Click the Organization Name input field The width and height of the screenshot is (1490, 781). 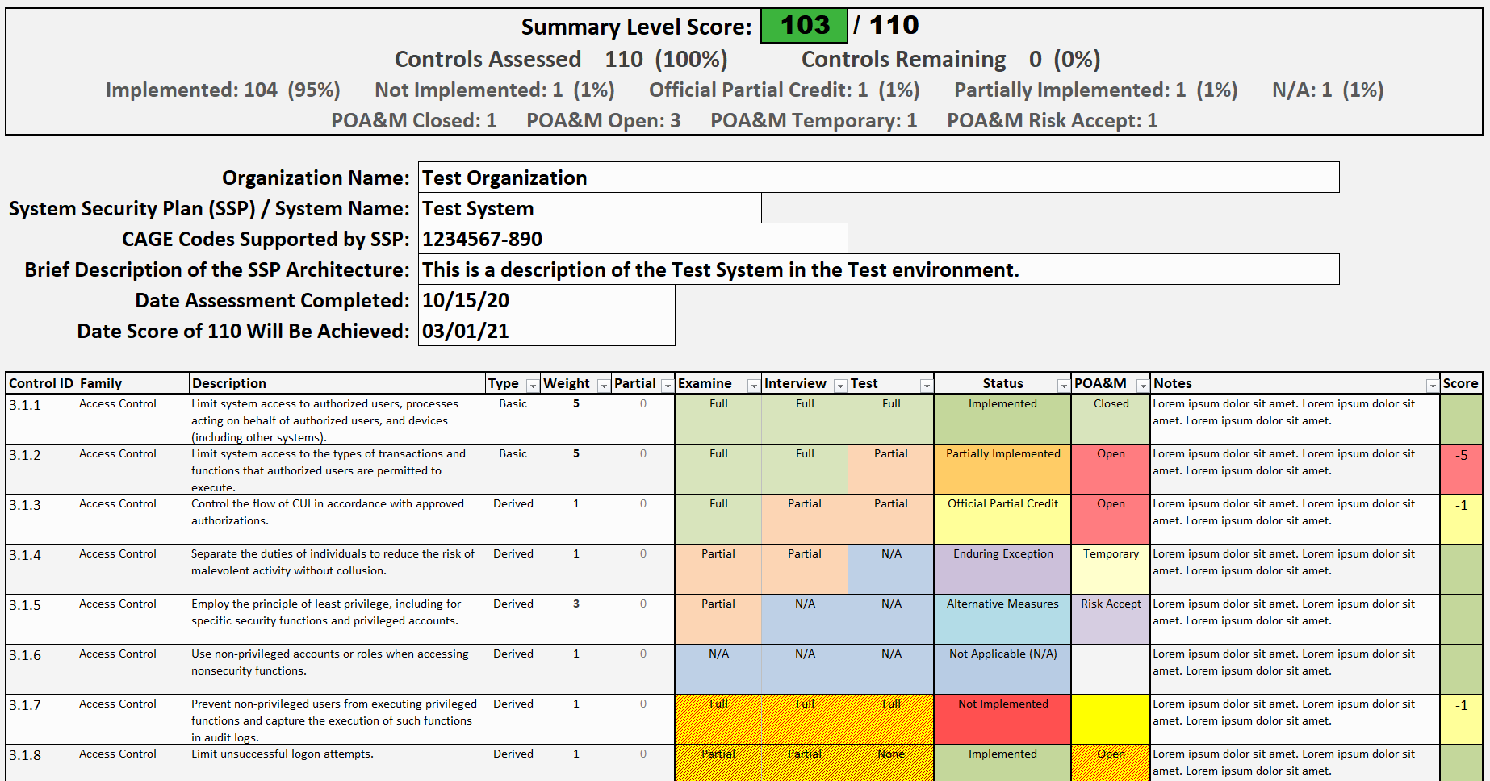pyautogui.click(x=878, y=177)
